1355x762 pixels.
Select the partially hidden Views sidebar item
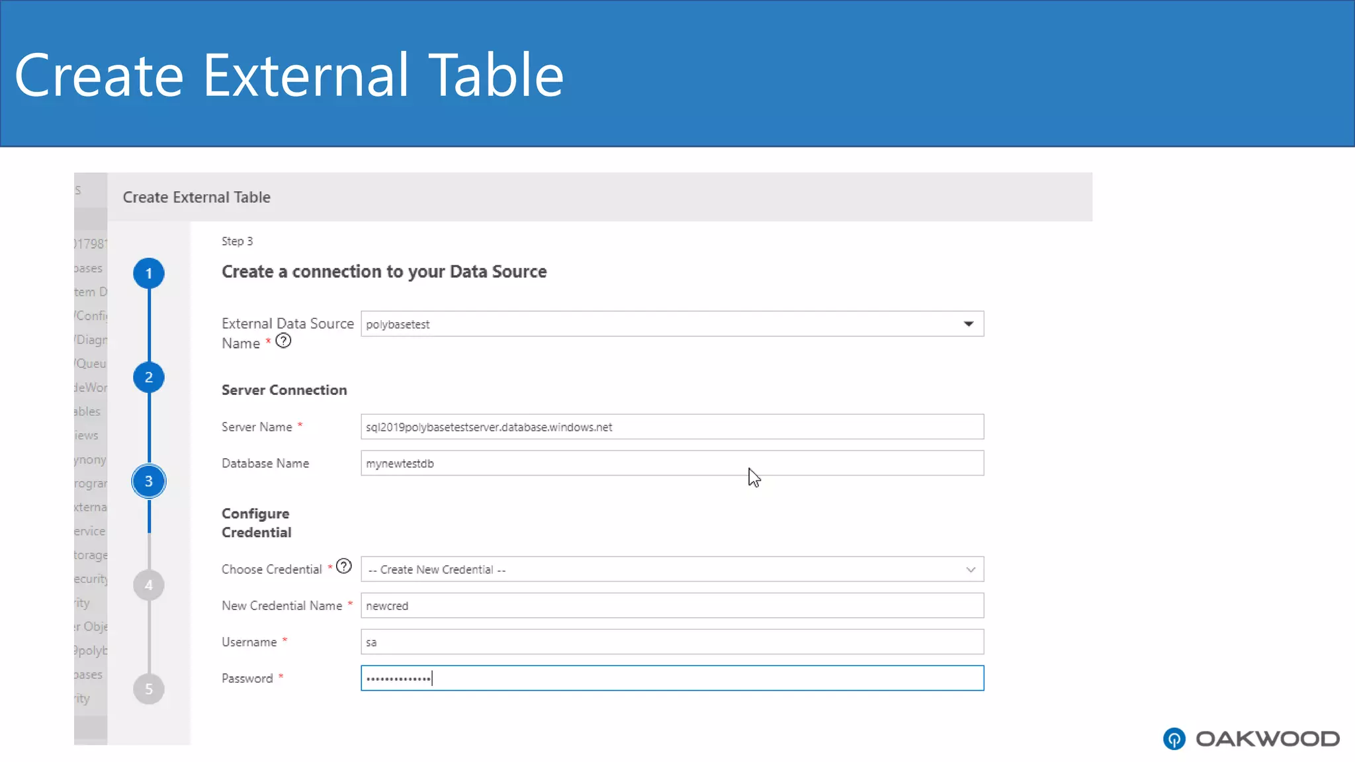coord(87,435)
